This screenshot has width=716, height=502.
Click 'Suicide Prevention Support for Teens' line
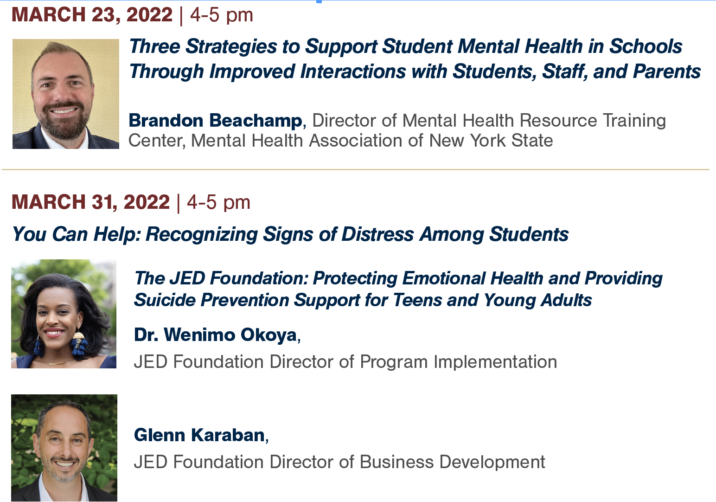coord(363,300)
